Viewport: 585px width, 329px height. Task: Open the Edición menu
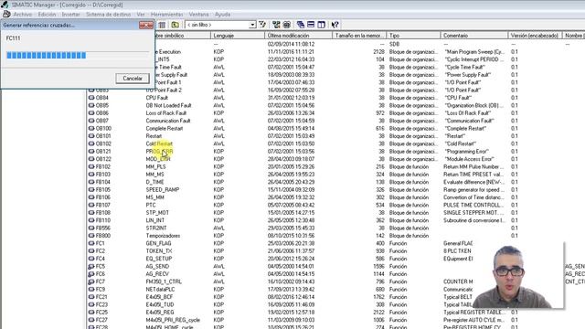[47, 15]
